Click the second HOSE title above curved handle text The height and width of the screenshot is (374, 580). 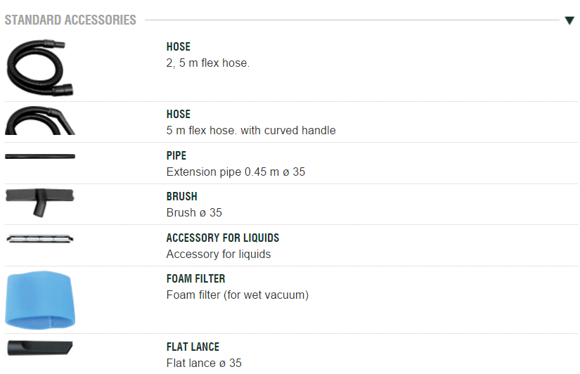tap(179, 114)
